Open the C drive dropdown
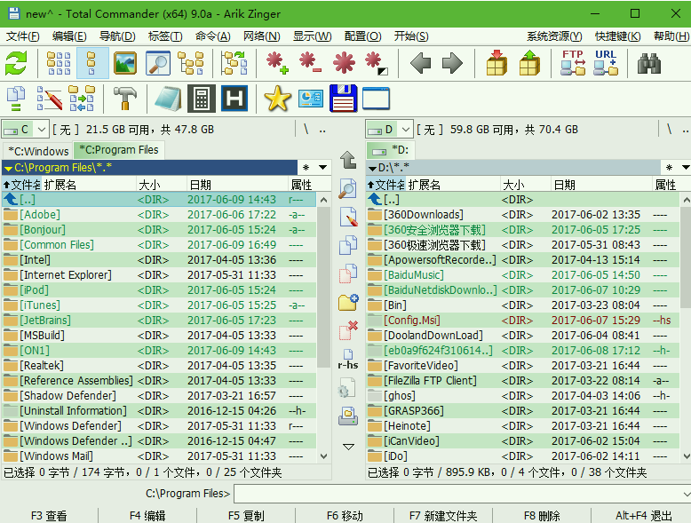Image resolution: width=691 pixels, height=523 pixels. pos(42,130)
